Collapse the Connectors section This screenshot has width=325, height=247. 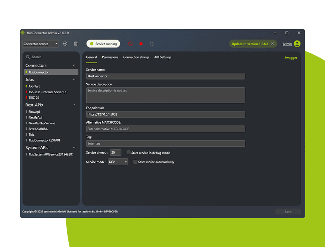(x=74, y=66)
